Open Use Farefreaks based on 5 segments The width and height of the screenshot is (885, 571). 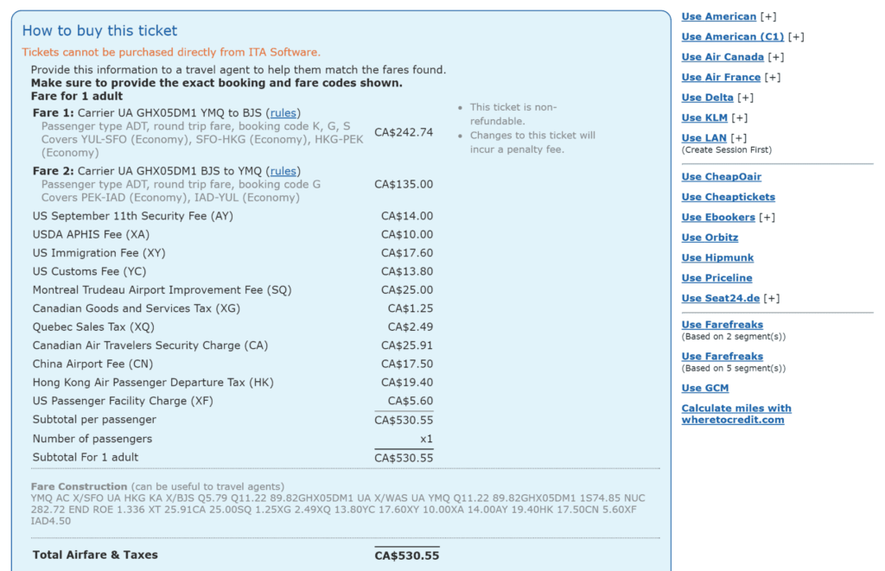point(722,355)
